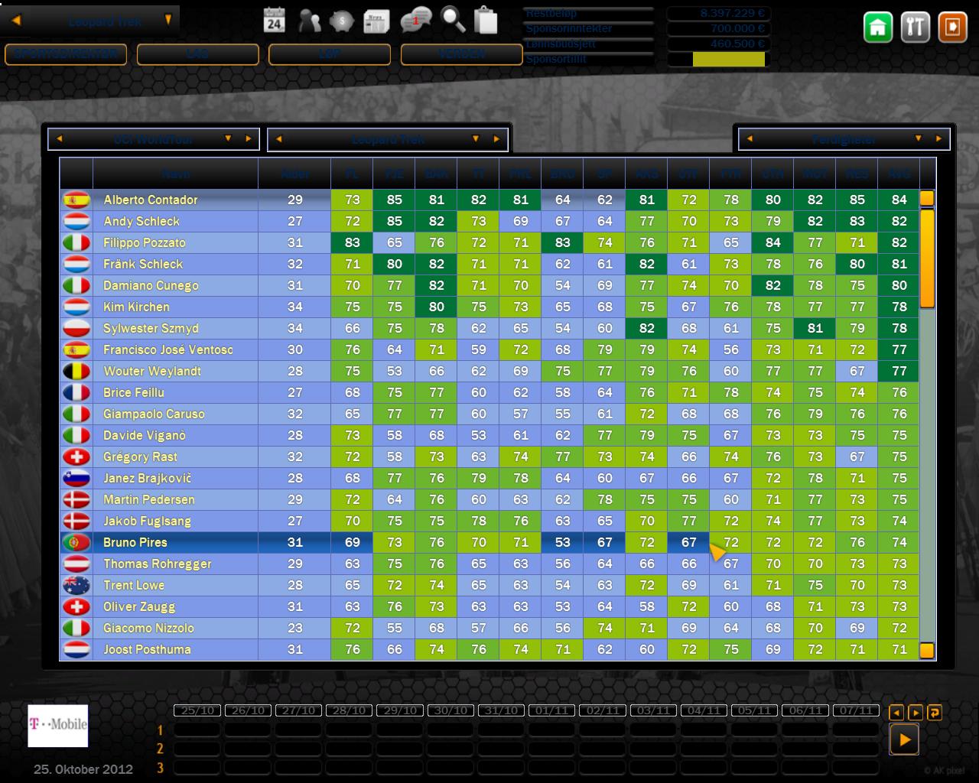Click the rider list vertical scrollbar thumb

(x=927, y=258)
